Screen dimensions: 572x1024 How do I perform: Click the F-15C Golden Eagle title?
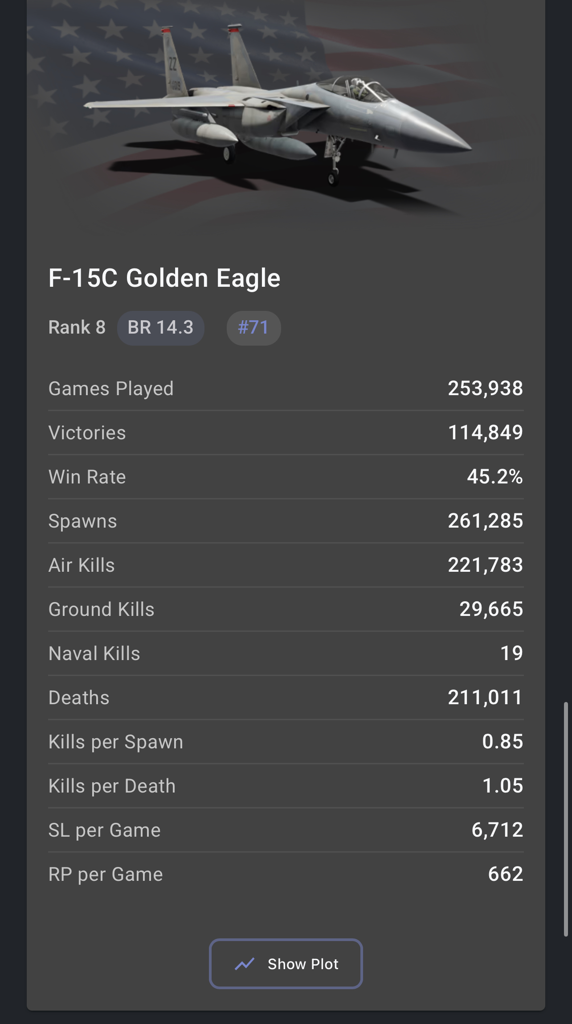click(x=164, y=278)
